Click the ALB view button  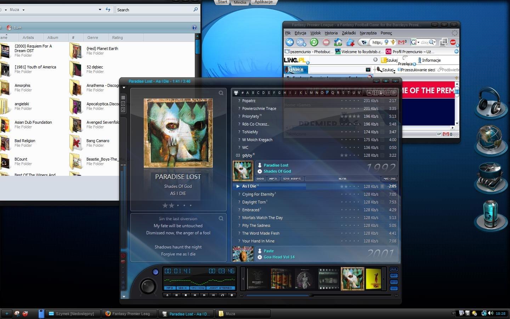pyautogui.click(x=394, y=269)
